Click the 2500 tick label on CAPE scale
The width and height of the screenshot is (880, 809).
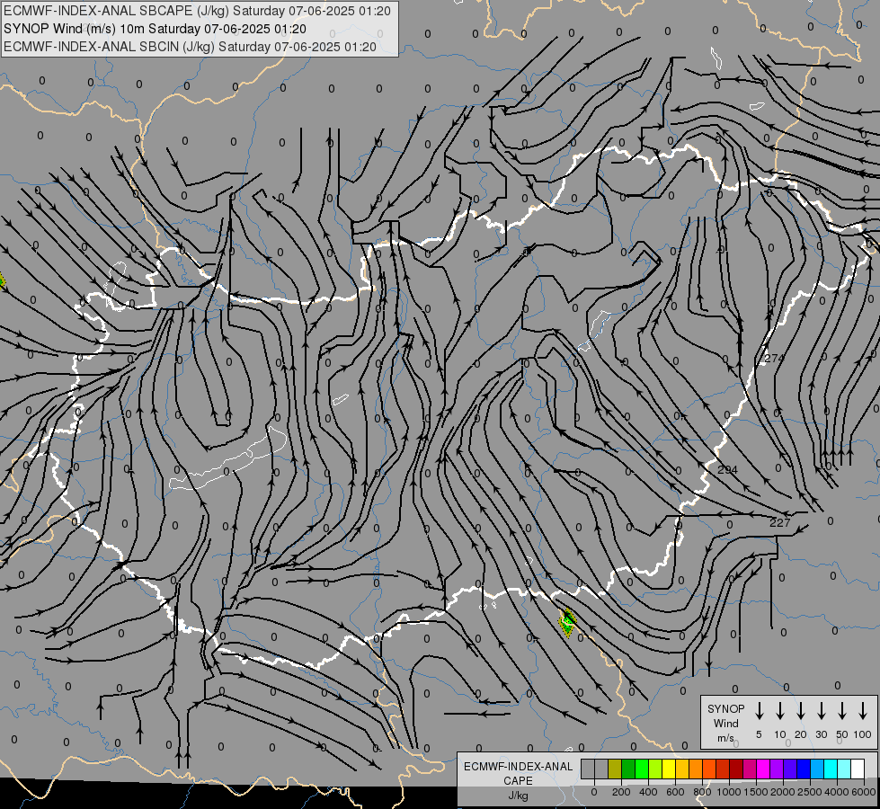click(810, 792)
